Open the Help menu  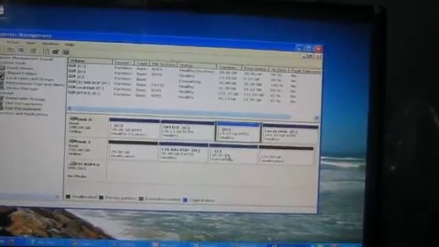coord(69,45)
